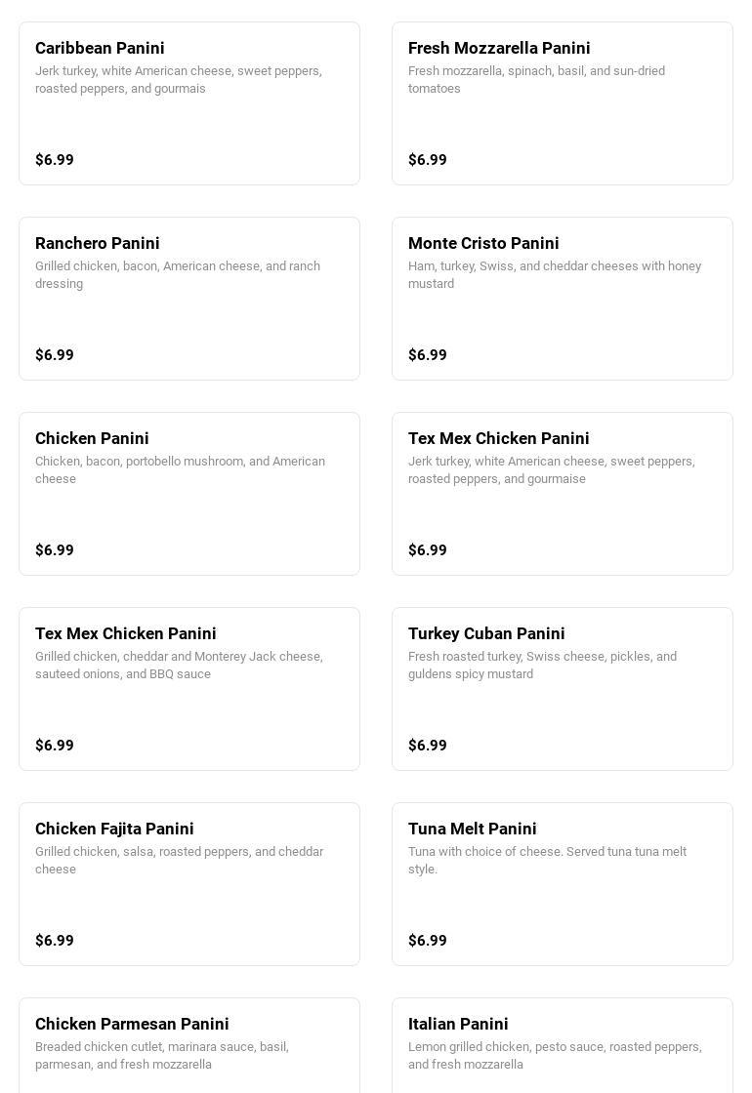Click the Ranchero Panini title
Image resolution: width=752 pixels, height=1093 pixels.
click(98, 243)
